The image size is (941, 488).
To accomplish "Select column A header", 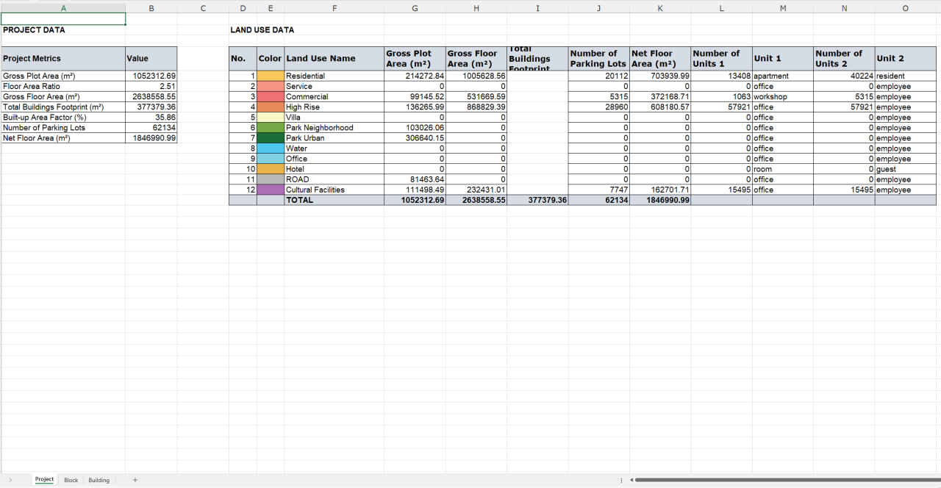I will (x=63, y=8).
